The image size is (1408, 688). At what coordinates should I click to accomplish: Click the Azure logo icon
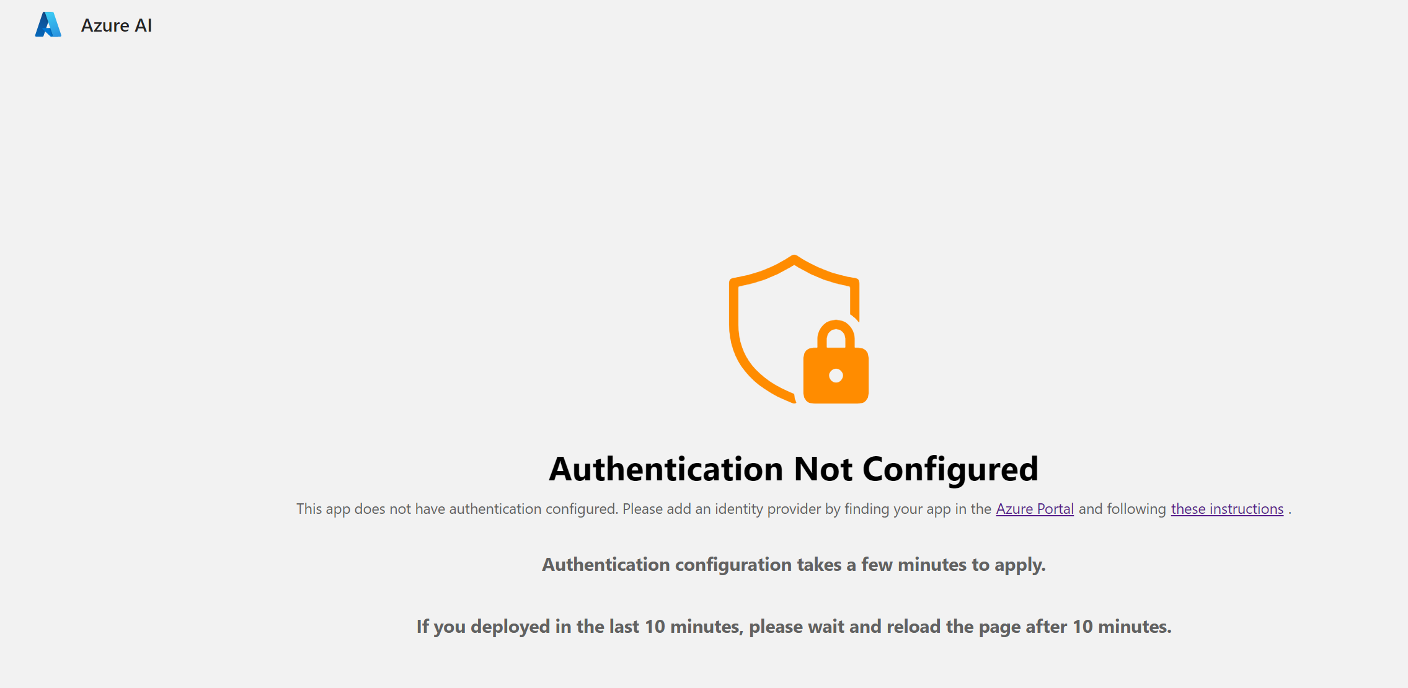(48, 25)
